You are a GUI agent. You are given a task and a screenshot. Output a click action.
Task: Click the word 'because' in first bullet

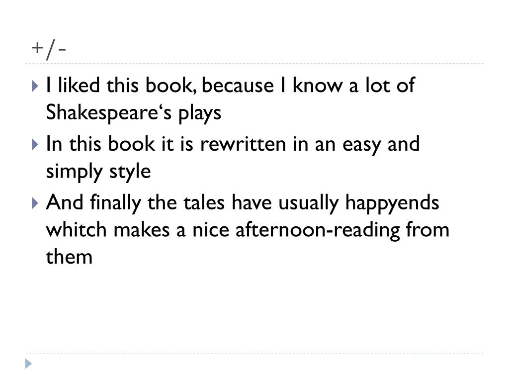pos(238,86)
